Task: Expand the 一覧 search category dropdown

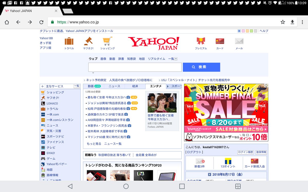Action: [173, 59]
